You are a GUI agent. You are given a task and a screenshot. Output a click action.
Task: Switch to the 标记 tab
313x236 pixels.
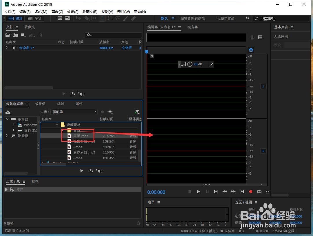coord(60,104)
